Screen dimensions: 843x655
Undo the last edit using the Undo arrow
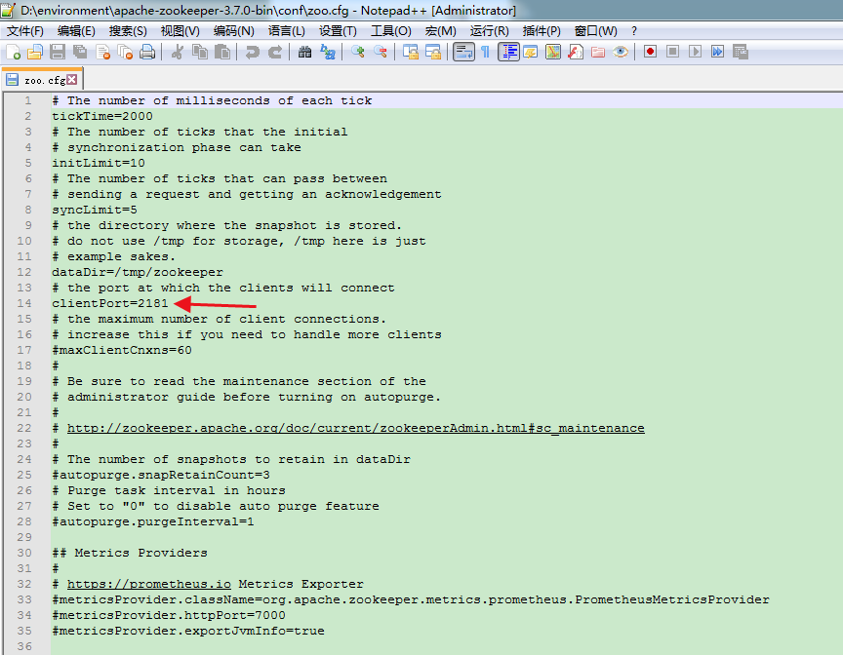(252, 52)
